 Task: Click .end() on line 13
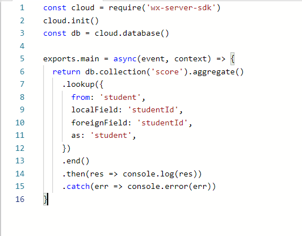click(75, 161)
